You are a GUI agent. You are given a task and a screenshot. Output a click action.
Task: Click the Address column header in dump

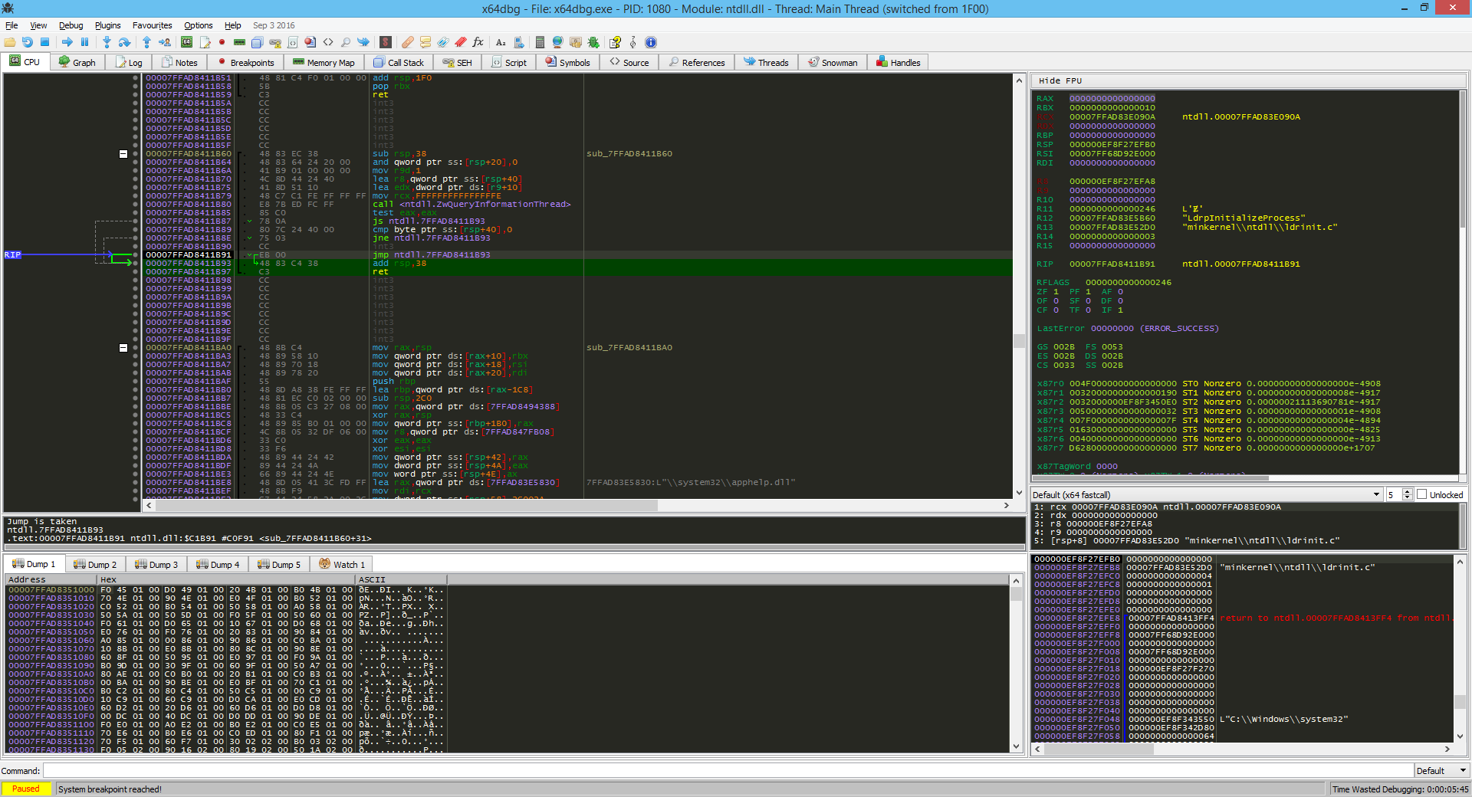click(x=51, y=579)
